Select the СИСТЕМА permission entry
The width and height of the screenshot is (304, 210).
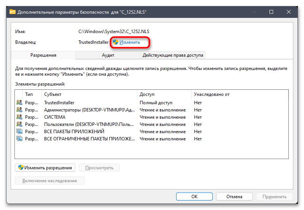[x=151, y=117]
